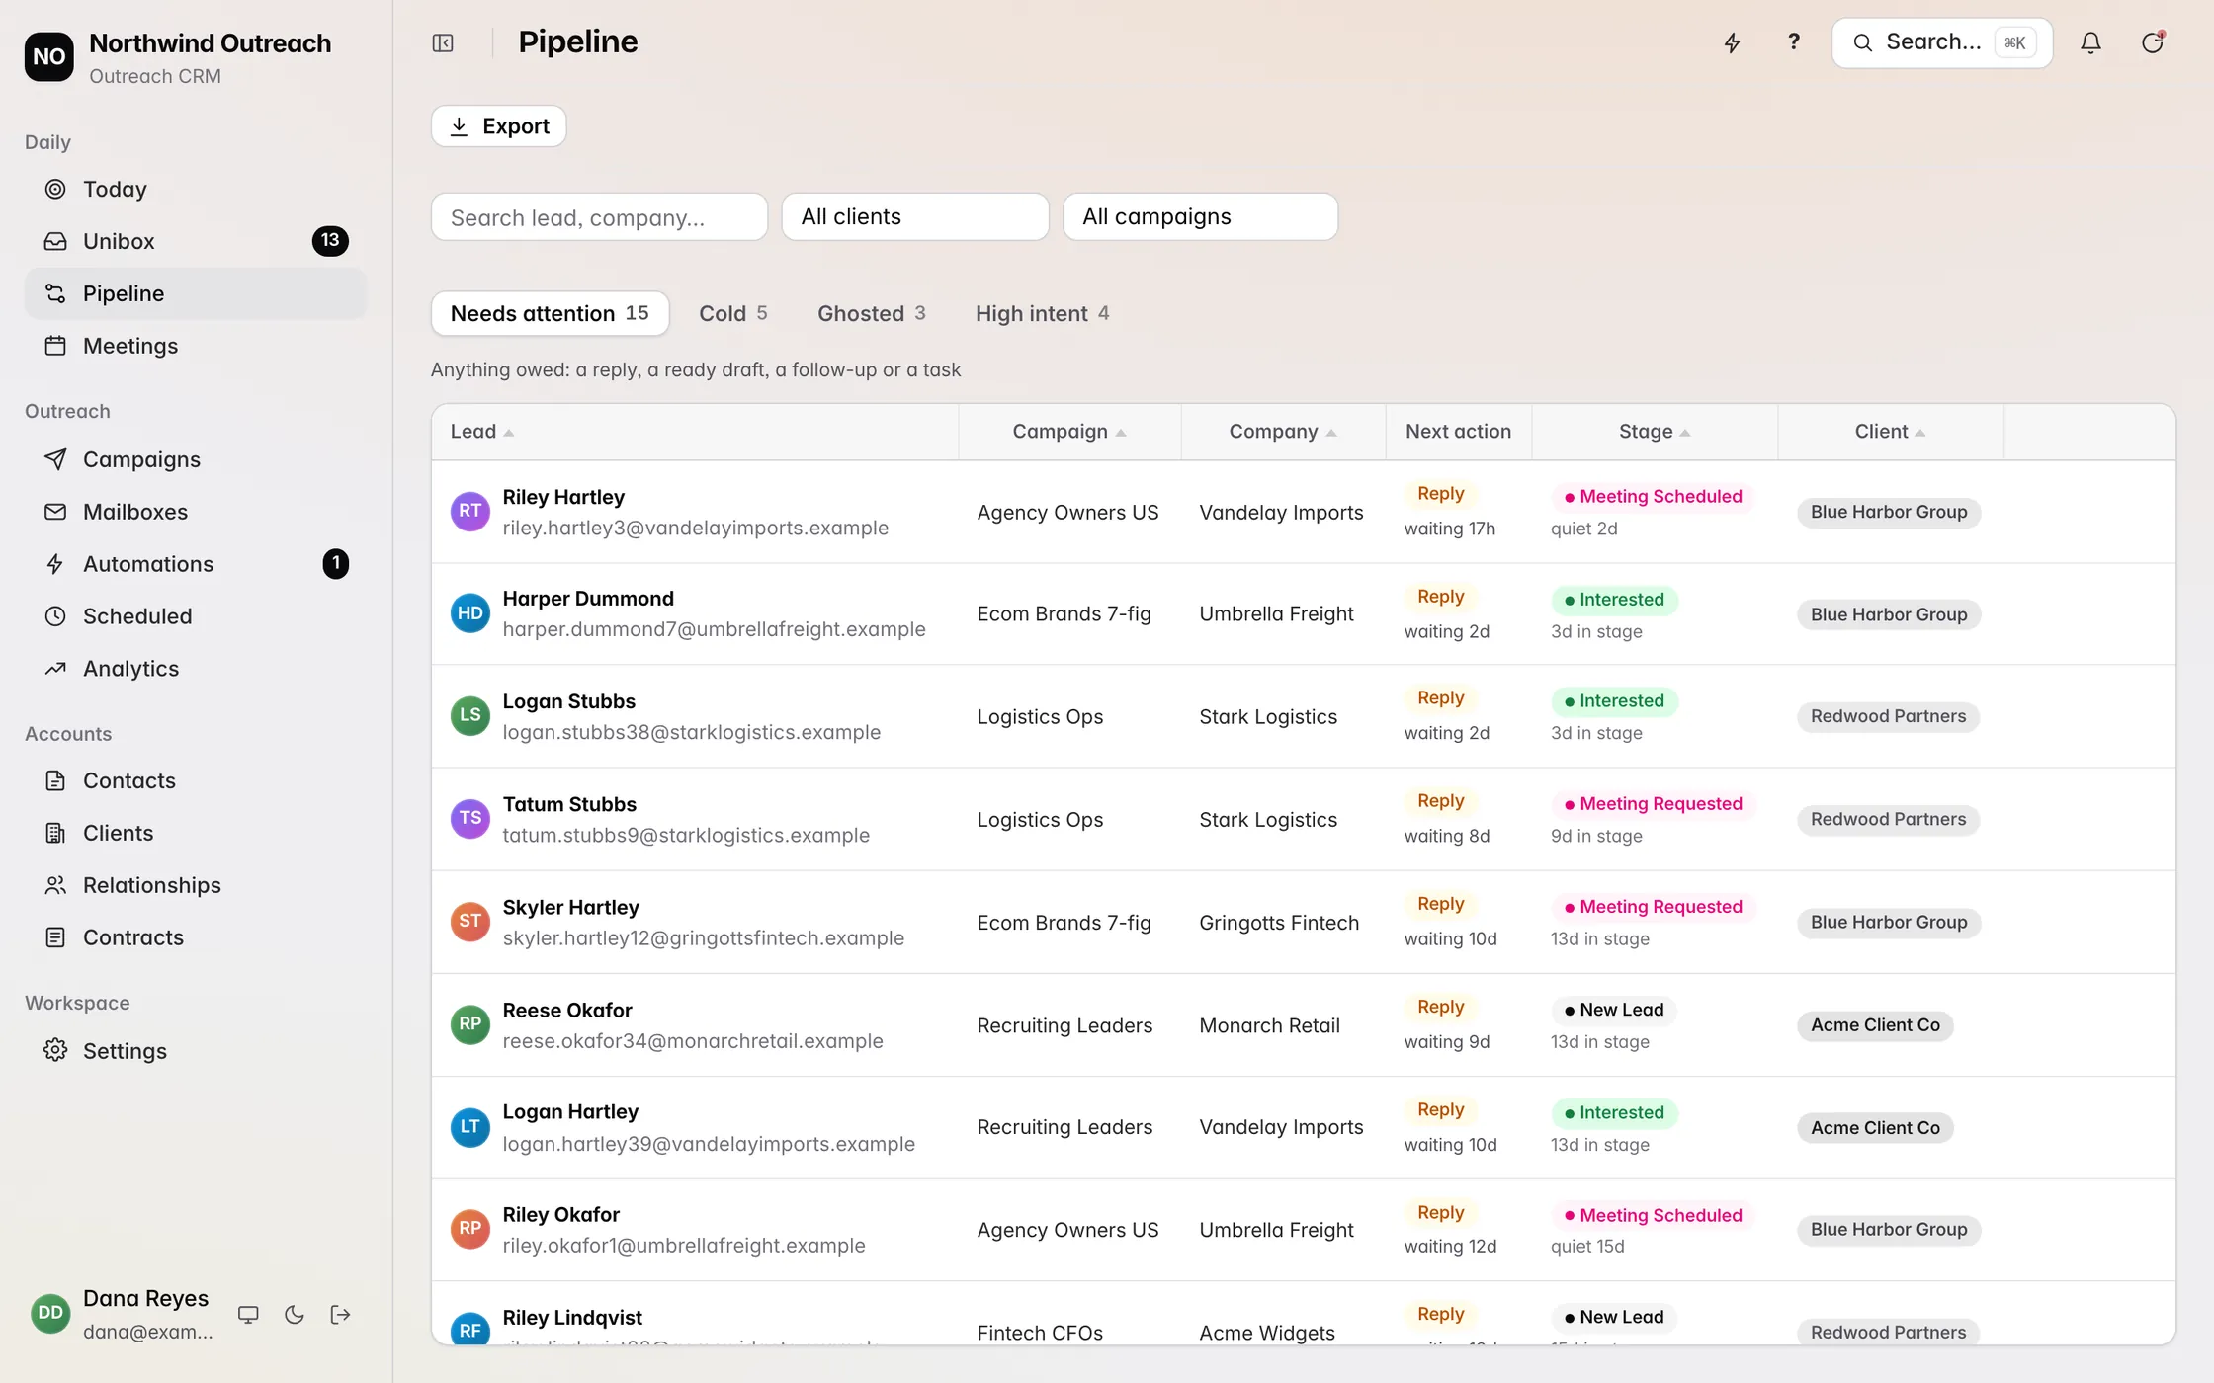Switch to the High intent tab

pyautogui.click(x=1042, y=313)
